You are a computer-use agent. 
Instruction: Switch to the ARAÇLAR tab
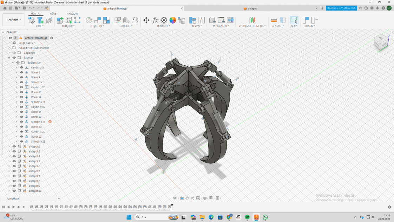pos(72,14)
